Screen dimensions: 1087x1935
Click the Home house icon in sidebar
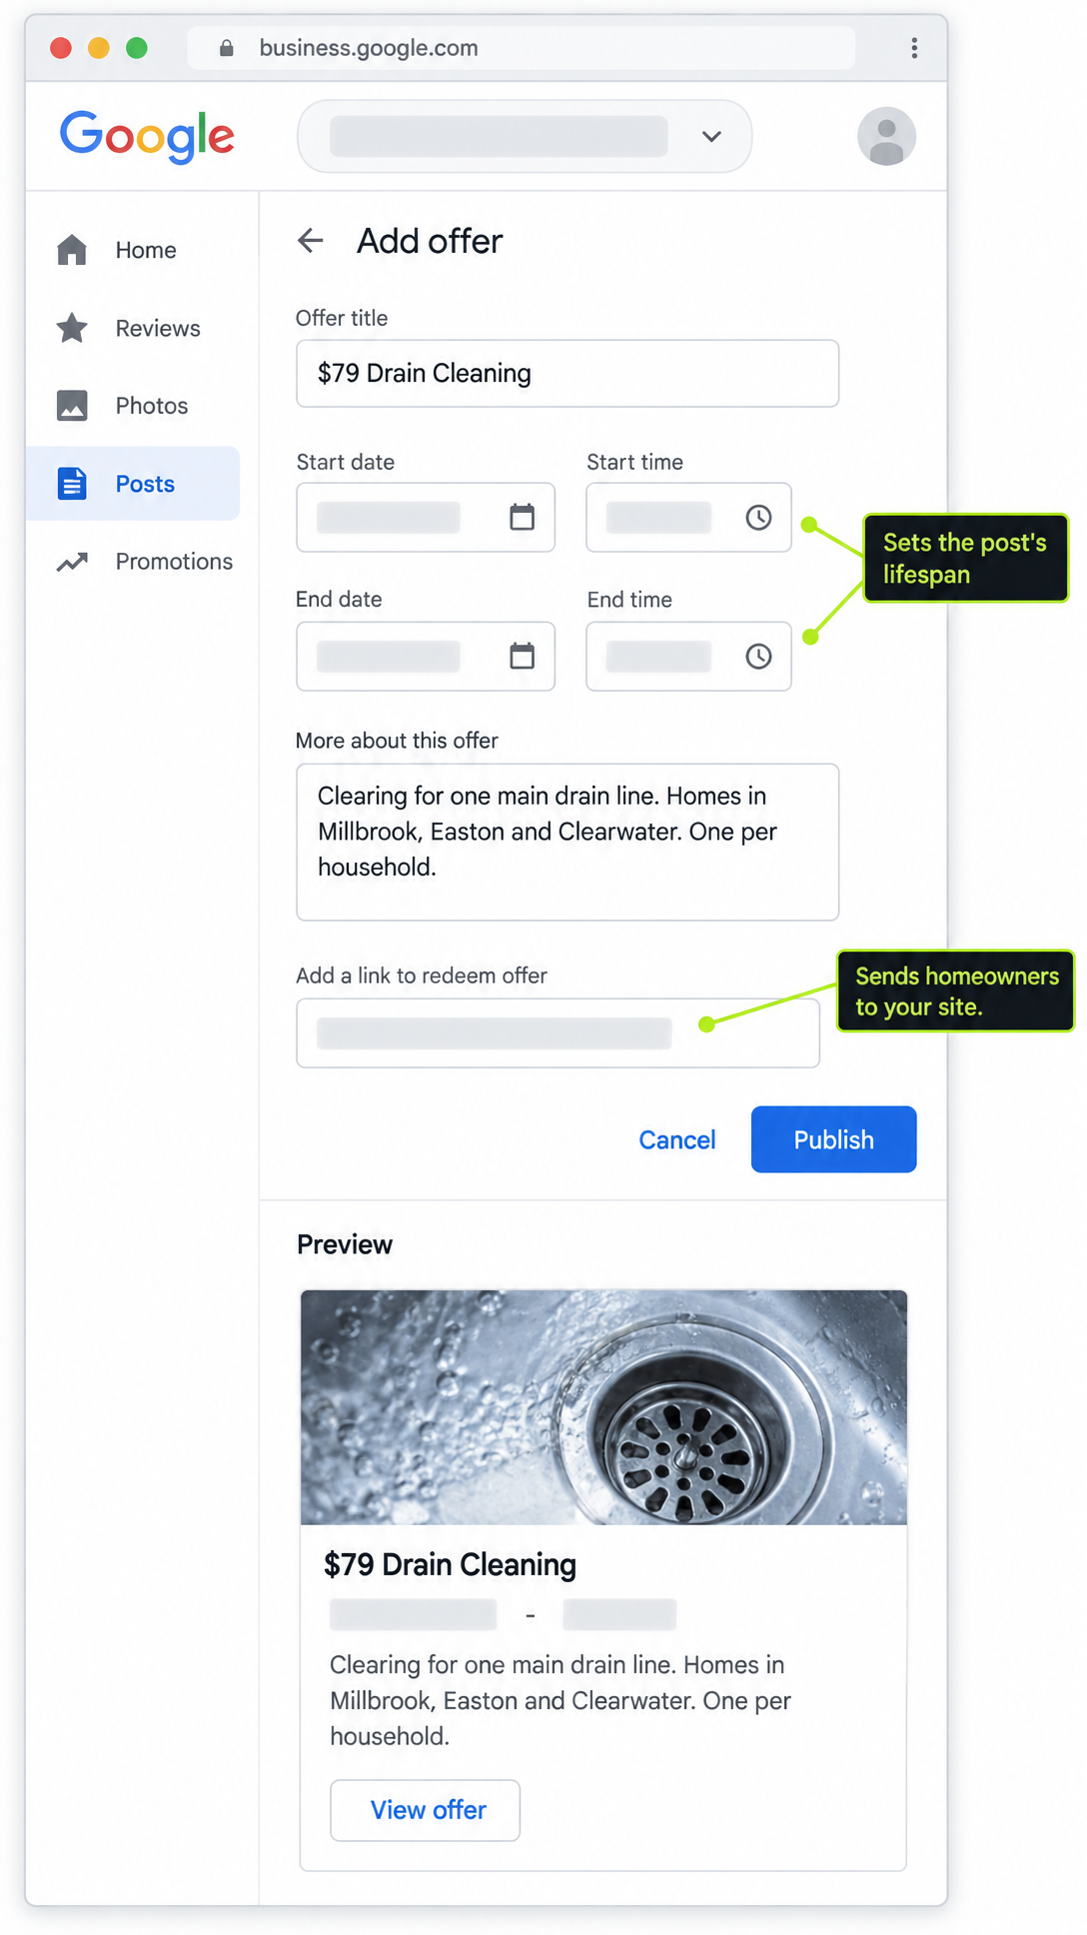tap(72, 250)
